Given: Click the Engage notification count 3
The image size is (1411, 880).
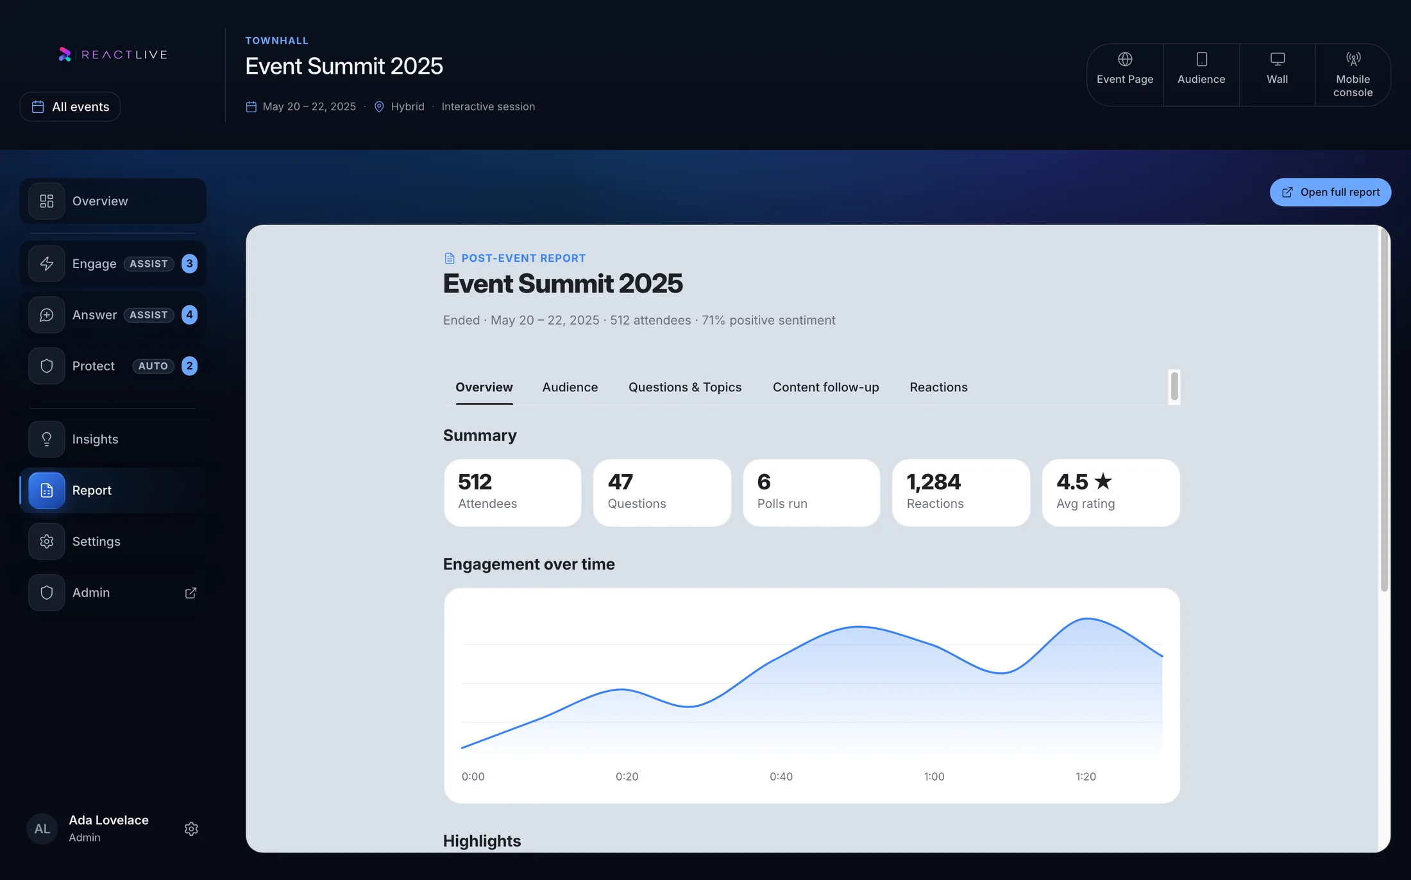Looking at the screenshot, I should 189,264.
